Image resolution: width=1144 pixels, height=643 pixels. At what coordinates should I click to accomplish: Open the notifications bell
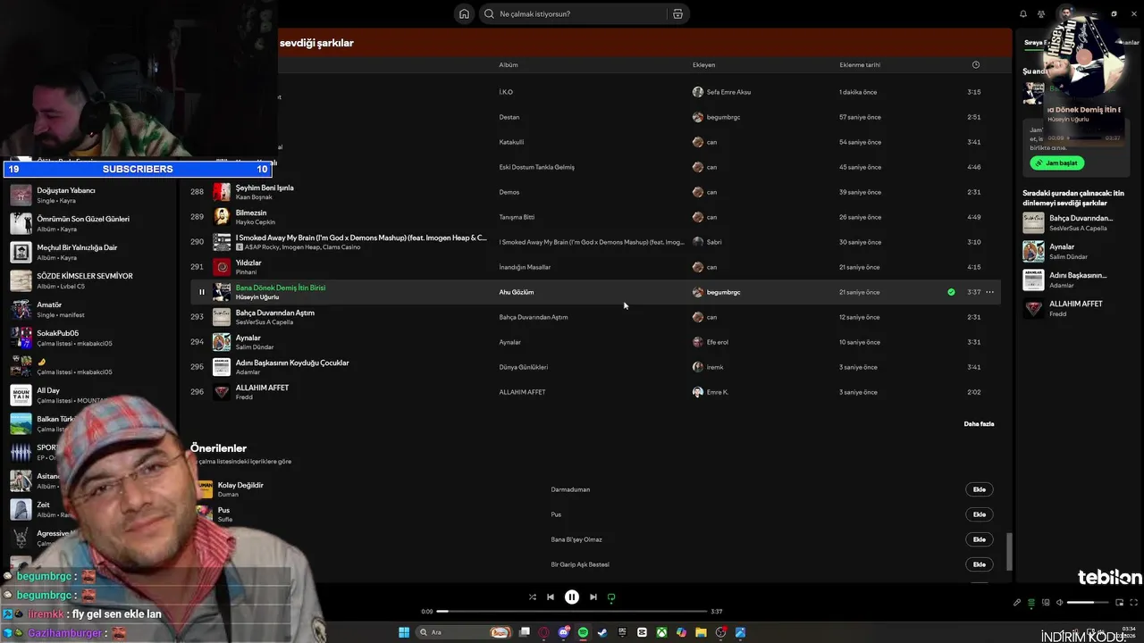point(1023,13)
